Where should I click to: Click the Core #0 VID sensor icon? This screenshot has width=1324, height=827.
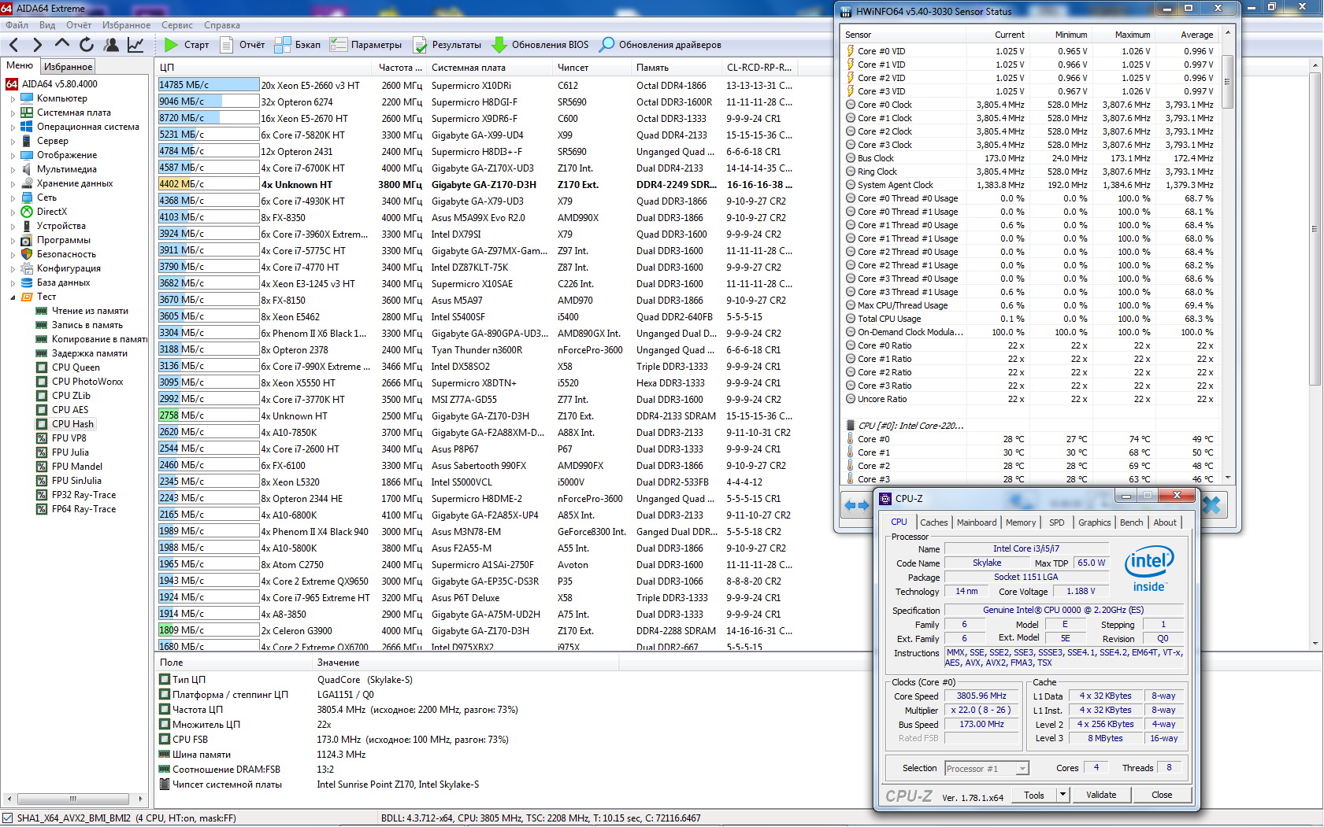850,51
